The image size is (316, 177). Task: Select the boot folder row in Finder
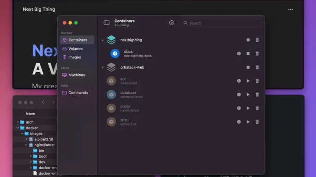(35, 156)
